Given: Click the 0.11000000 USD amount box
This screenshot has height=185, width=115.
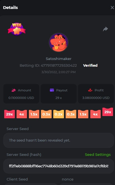Looking at the screenshot, I should click(x=21, y=94).
